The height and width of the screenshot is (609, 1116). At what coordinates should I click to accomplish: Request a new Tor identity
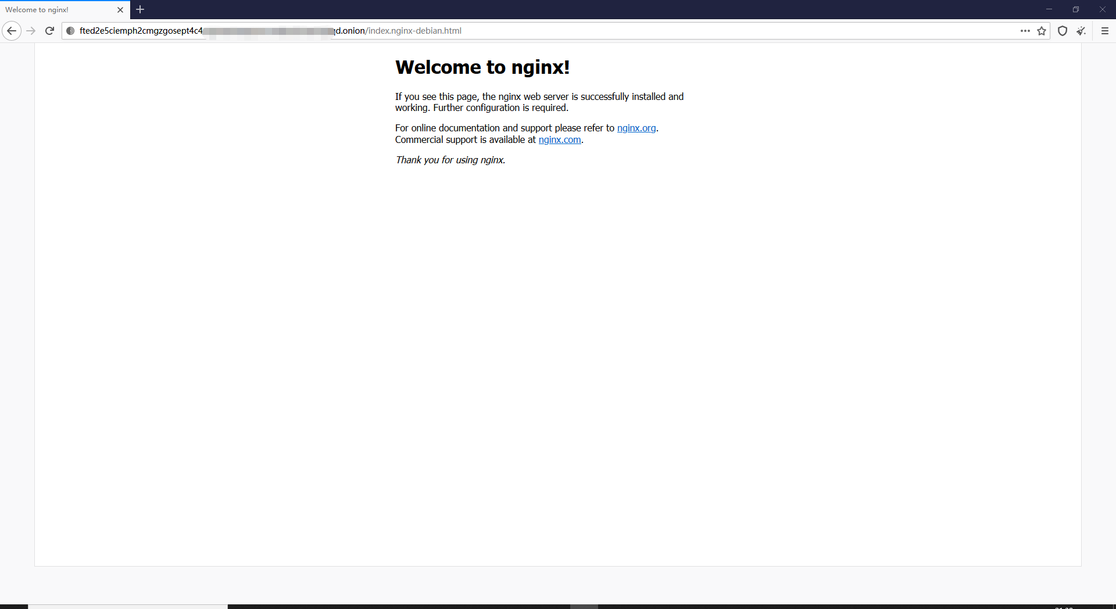1081,31
